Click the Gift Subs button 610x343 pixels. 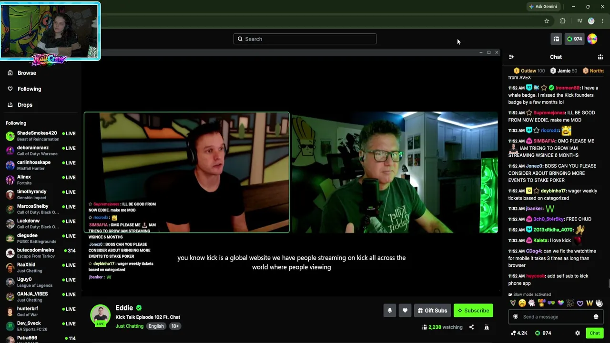point(433,311)
